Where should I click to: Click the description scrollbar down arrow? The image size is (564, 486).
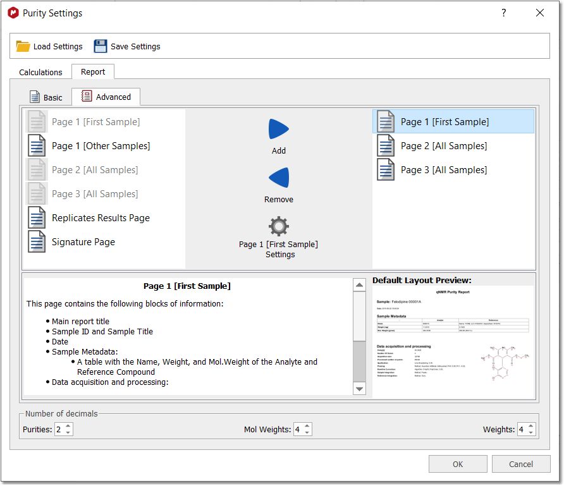pyautogui.click(x=359, y=389)
